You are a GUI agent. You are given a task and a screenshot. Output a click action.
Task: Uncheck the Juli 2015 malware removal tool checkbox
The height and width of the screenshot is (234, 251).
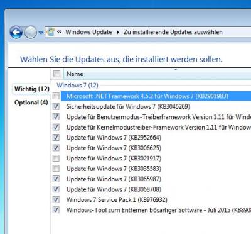pyautogui.click(x=56, y=209)
